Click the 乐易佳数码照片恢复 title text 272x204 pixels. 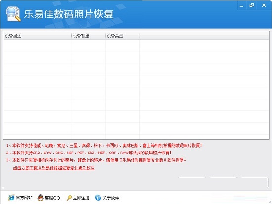click(x=69, y=14)
